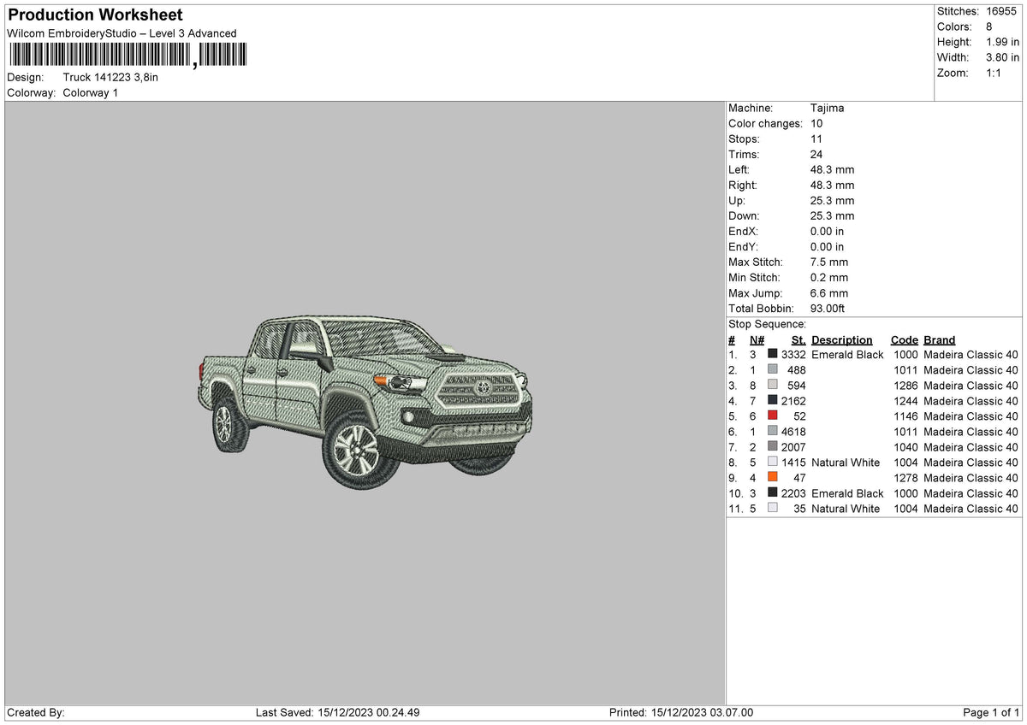
Task: Click the code 1040 in stop 7
Action: 905,446
